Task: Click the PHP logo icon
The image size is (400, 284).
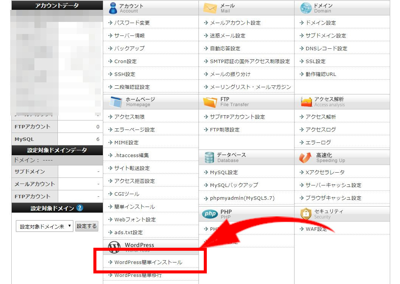Action: coord(210,214)
